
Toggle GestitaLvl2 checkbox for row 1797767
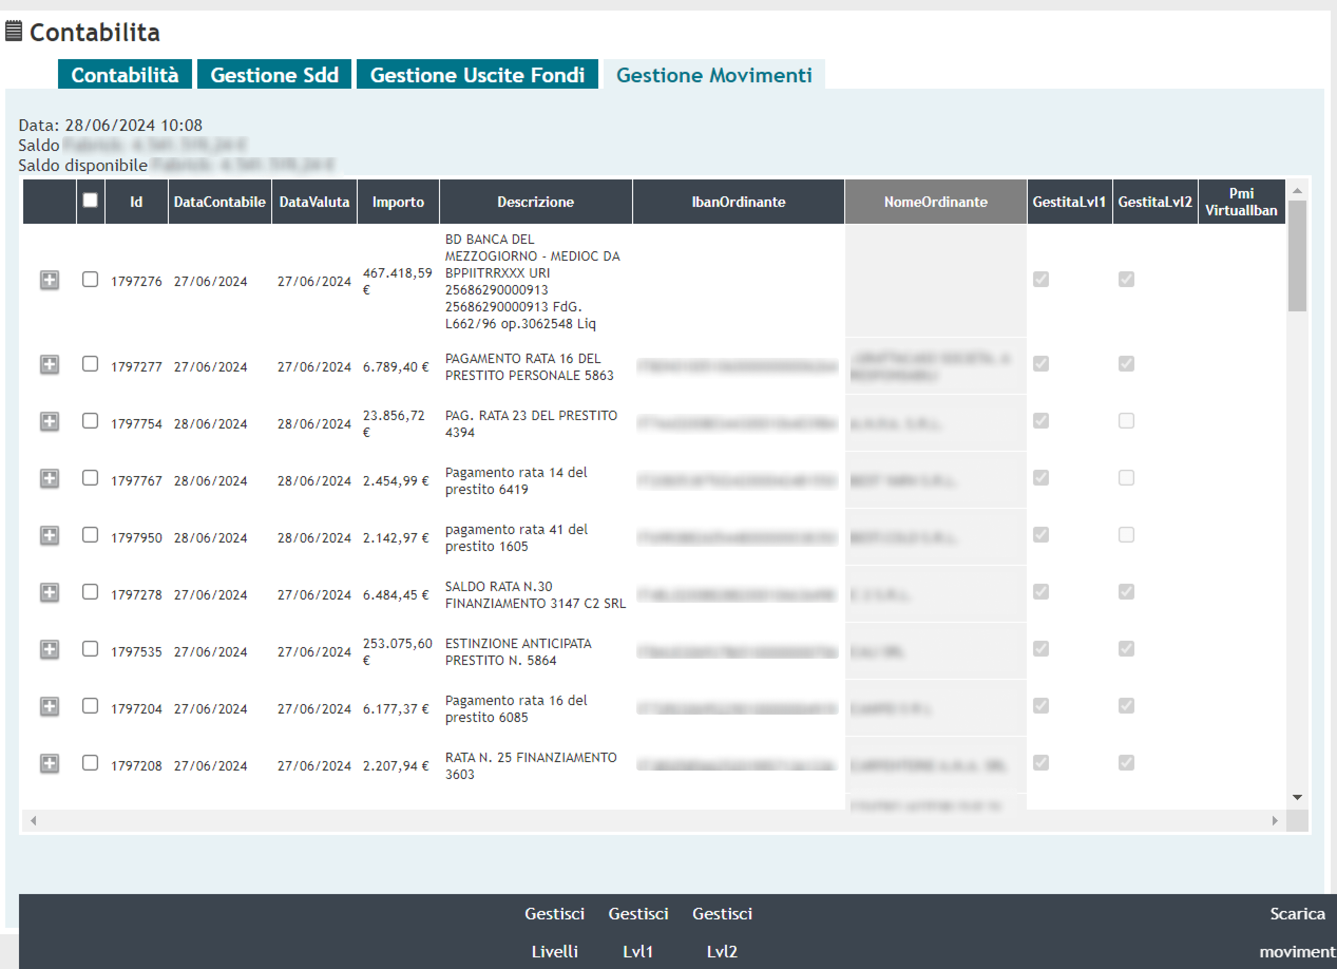coord(1126,478)
